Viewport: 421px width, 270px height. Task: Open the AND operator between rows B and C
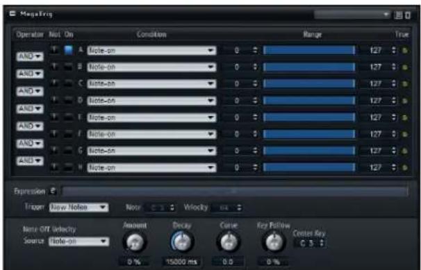pyautogui.click(x=30, y=74)
